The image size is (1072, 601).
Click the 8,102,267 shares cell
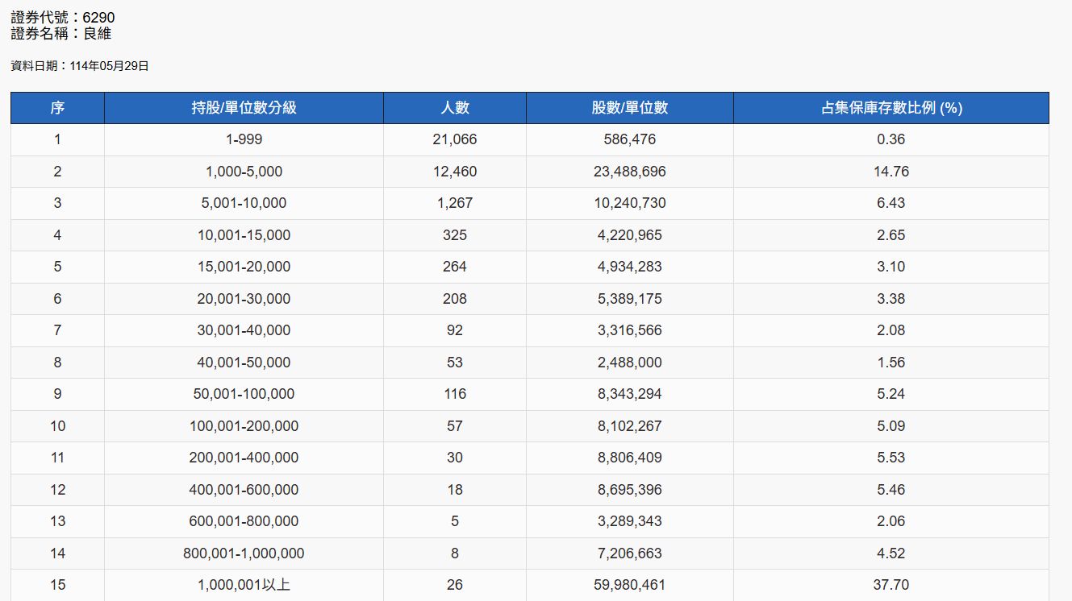(630, 426)
